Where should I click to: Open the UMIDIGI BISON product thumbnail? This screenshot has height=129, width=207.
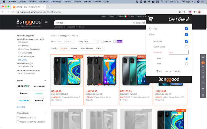[101, 71]
